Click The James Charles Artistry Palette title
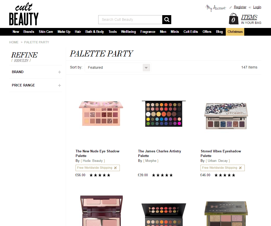271x226 pixels. coord(159,154)
